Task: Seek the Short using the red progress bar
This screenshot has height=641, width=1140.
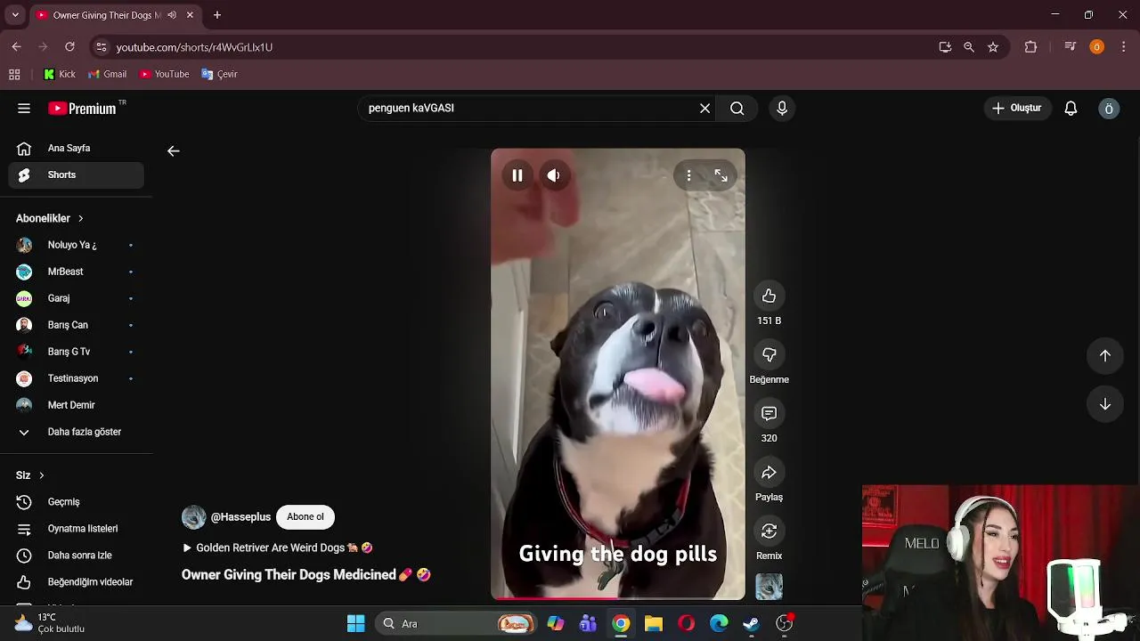Action: coord(618,598)
